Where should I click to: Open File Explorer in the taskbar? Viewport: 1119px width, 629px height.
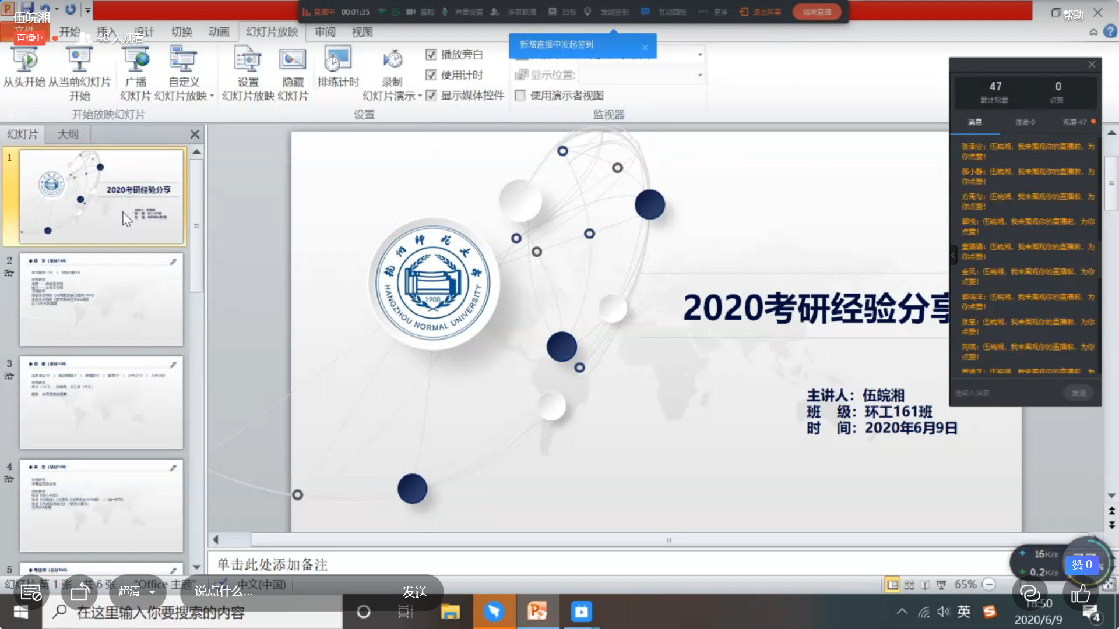(450, 612)
